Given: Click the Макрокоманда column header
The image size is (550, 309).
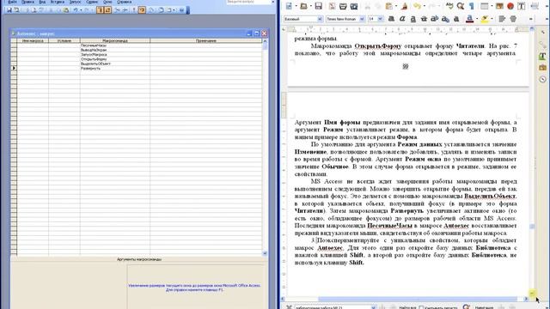Looking at the screenshot, I should 115,40.
